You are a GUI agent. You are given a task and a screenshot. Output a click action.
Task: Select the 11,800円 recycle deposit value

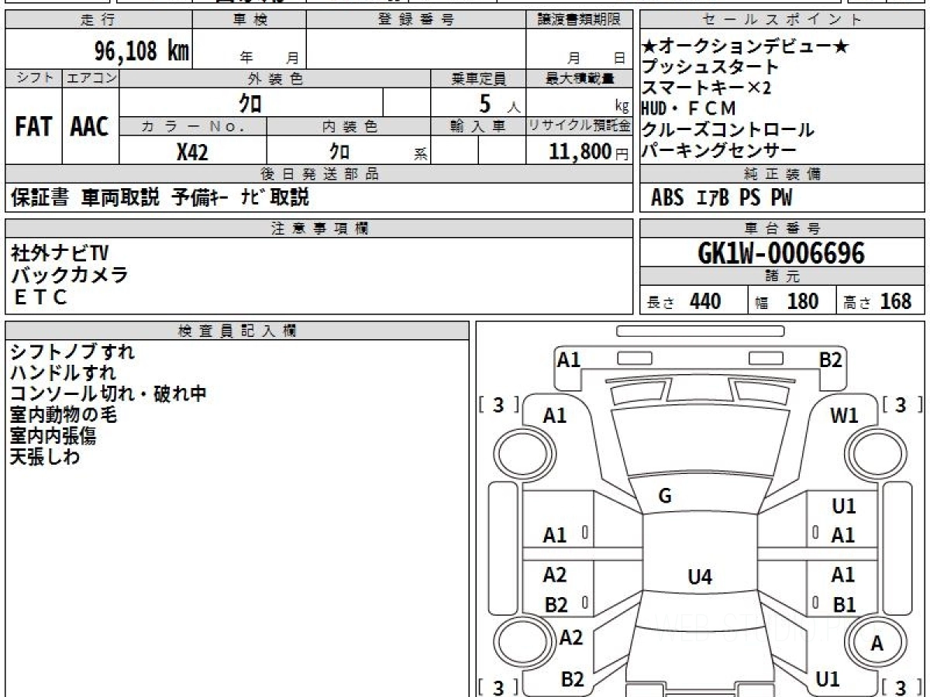point(589,152)
